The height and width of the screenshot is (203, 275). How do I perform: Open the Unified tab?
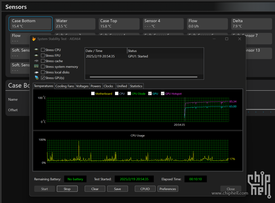[122, 86]
